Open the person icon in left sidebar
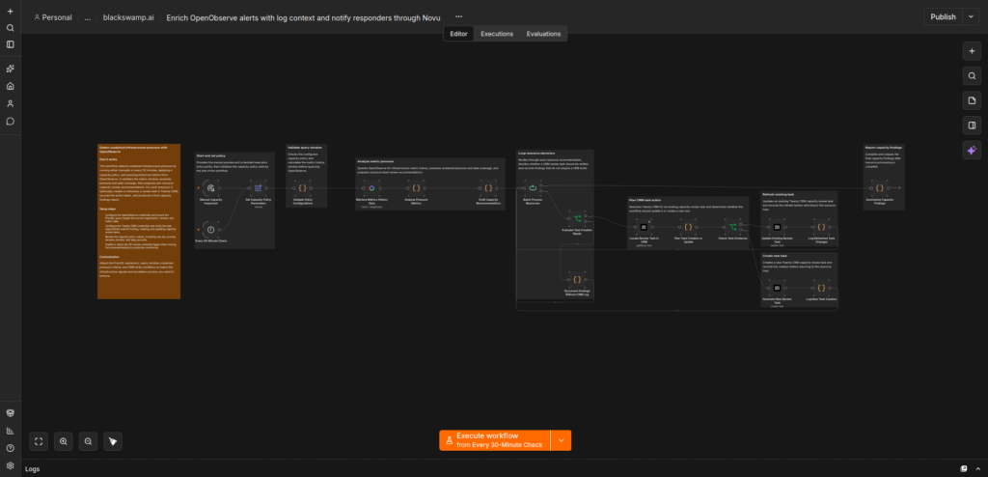This screenshot has width=988, height=477. (10, 103)
